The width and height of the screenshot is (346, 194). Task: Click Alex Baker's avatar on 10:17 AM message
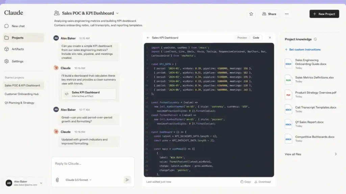56,109
